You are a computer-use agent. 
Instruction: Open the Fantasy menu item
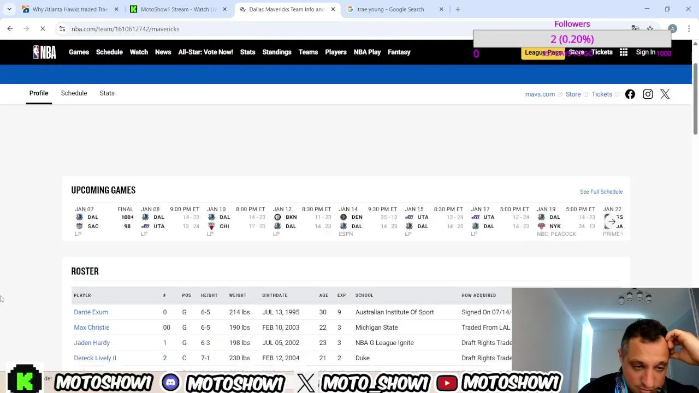click(399, 52)
